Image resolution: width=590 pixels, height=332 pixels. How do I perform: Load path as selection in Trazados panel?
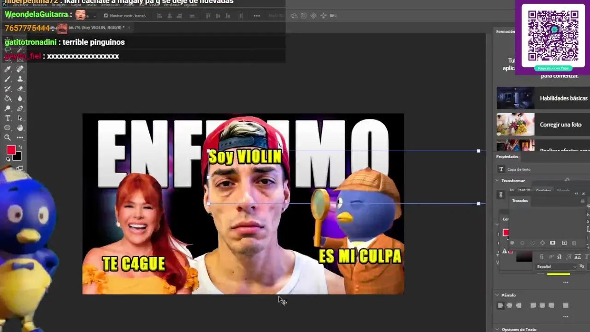point(532,243)
